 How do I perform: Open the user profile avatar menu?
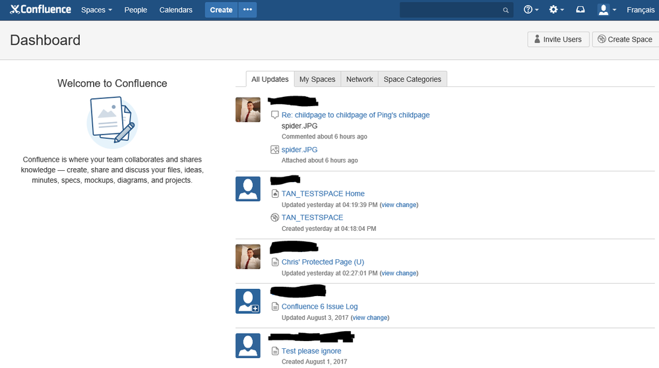point(607,10)
